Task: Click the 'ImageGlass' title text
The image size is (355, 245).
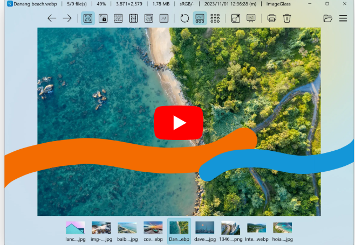Action: click(278, 4)
